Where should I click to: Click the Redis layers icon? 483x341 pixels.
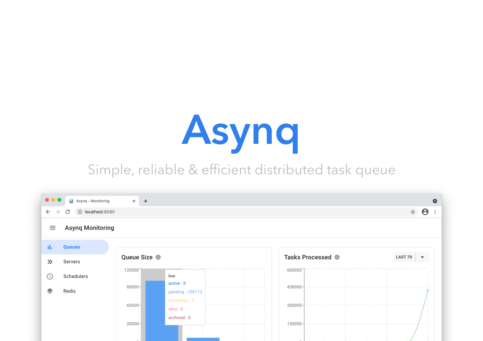tap(50, 291)
